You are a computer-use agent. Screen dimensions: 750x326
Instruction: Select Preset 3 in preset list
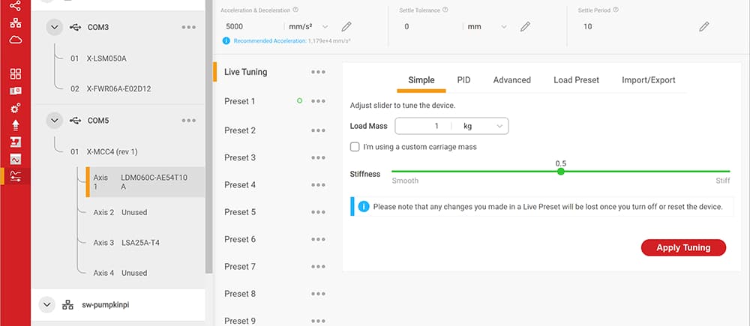[240, 157]
